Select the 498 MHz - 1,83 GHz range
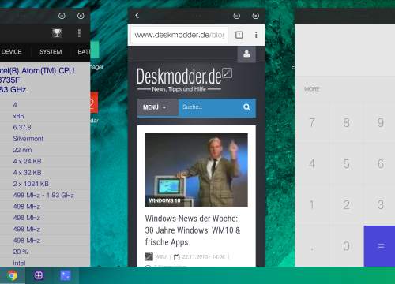 [43, 195]
